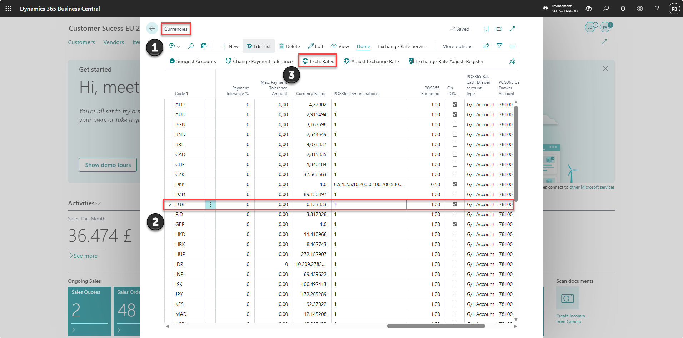Close the Get started banner
Image resolution: width=683 pixels, height=338 pixels.
click(605, 68)
